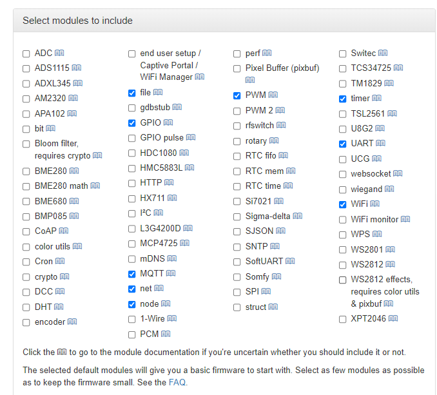Open GPIO pulse documentation book icon
Screen dimensions: 437x395
click(x=191, y=137)
